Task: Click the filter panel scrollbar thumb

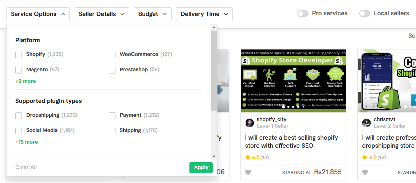Action: (214, 71)
